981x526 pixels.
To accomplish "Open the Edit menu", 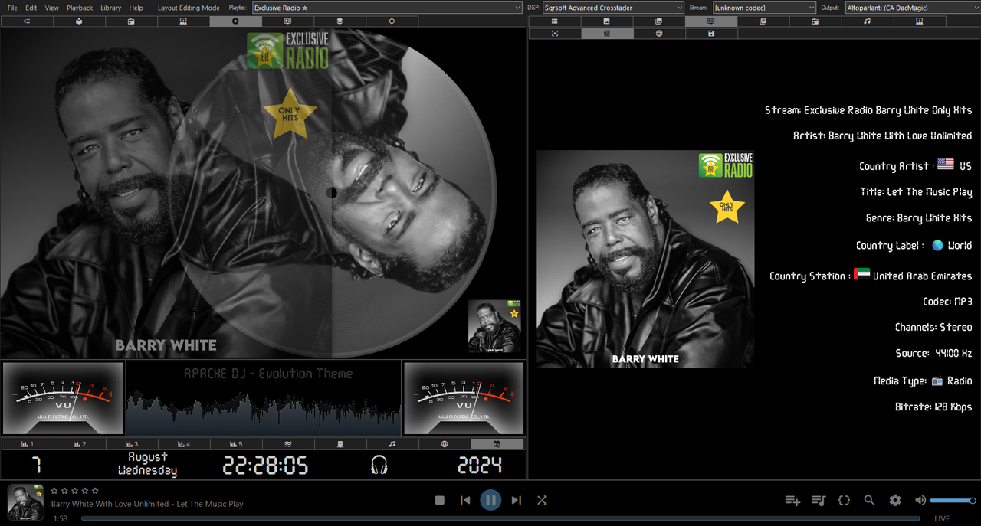I will pos(31,8).
